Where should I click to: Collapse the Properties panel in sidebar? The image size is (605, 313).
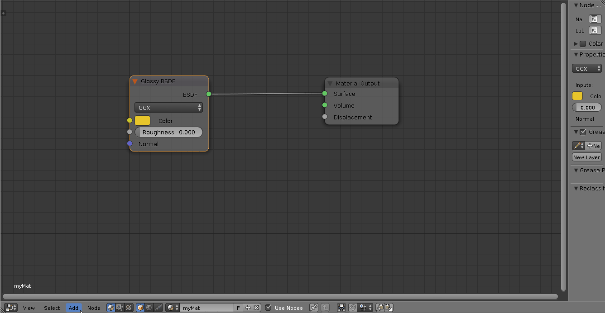click(x=576, y=55)
